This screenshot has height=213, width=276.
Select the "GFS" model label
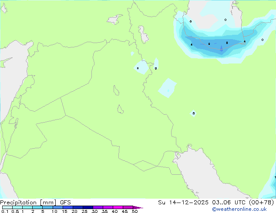[x=65, y=203]
